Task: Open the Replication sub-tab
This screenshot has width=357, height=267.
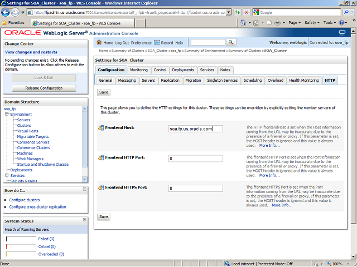Action: coord(170,80)
